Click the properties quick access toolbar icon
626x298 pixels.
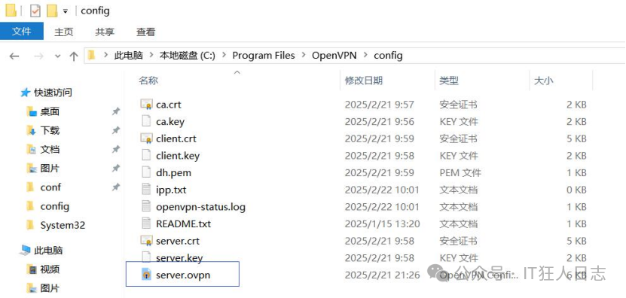tap(35, 11)
